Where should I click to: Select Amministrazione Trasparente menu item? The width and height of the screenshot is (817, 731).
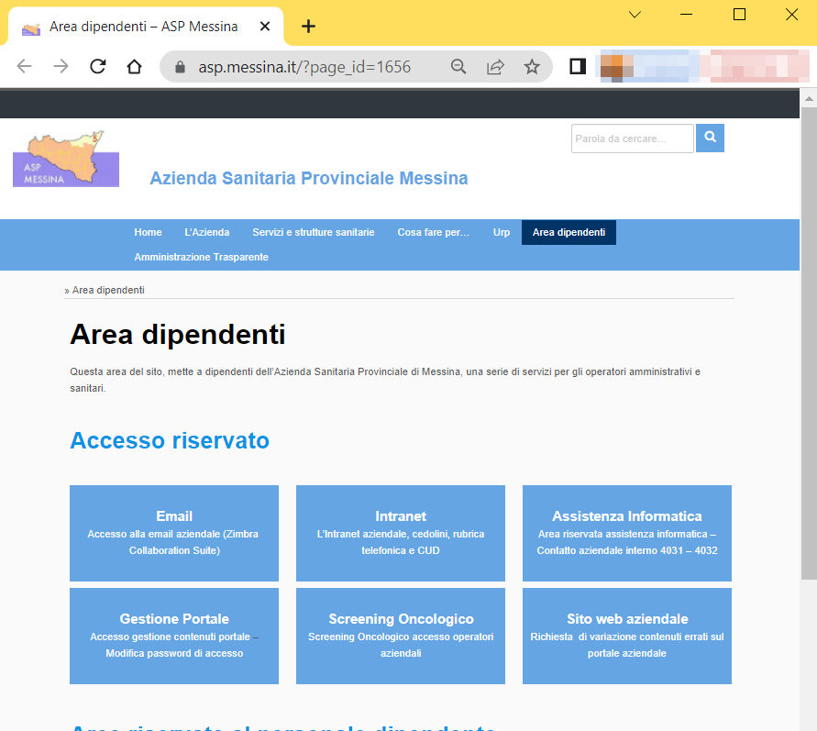201,257
